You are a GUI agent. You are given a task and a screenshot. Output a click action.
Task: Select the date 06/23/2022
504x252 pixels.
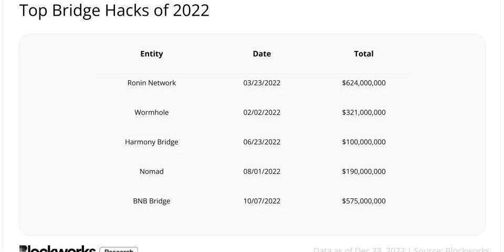pos(261,142)
